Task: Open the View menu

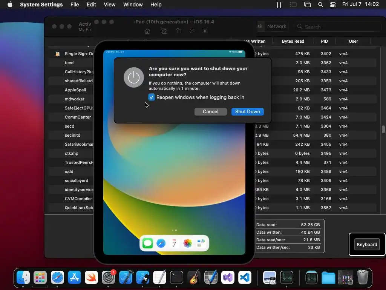Action: pos(109,5)
